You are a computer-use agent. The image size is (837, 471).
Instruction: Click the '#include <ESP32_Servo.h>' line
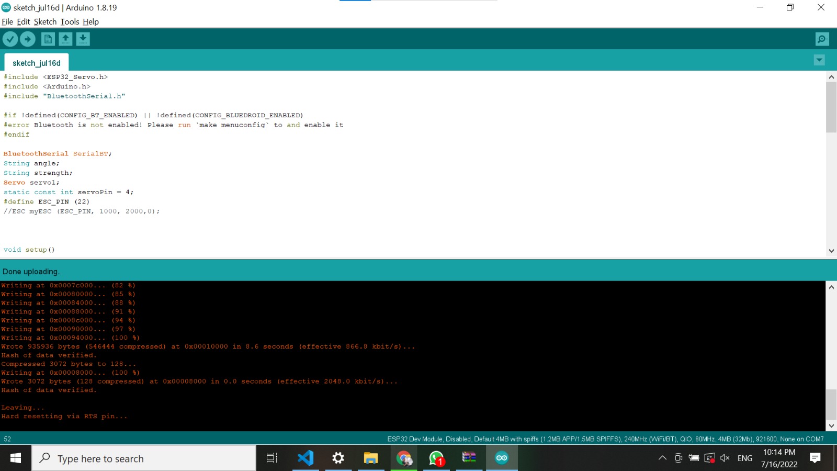[x=55, y=77]
